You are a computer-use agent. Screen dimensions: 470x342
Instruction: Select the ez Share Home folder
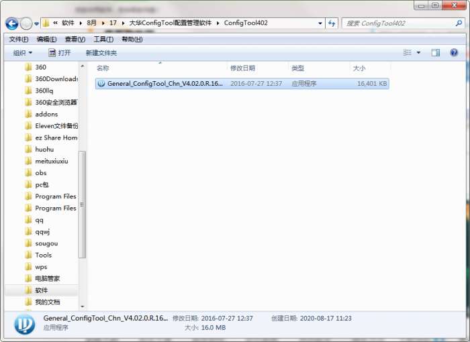pyautogui.click(x=56, y=137)
